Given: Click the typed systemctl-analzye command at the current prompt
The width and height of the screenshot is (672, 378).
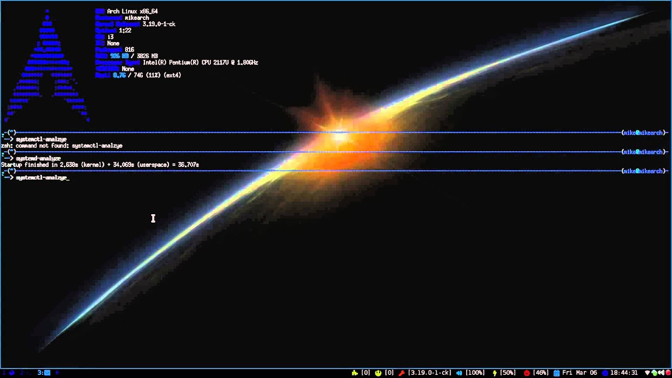Looking at the screenshot, I should pyautogui.click(x=41, y=177).
